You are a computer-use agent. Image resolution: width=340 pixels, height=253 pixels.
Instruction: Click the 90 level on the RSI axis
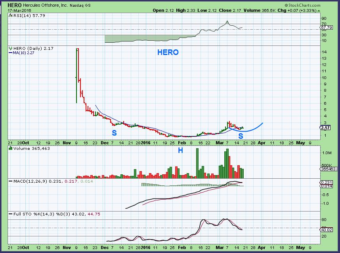(324, 19)
